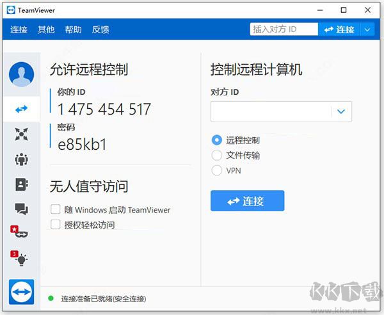Click the large blue 连接 button
Image resolution: width=384 pixels, height=315 pixels.
247,201
